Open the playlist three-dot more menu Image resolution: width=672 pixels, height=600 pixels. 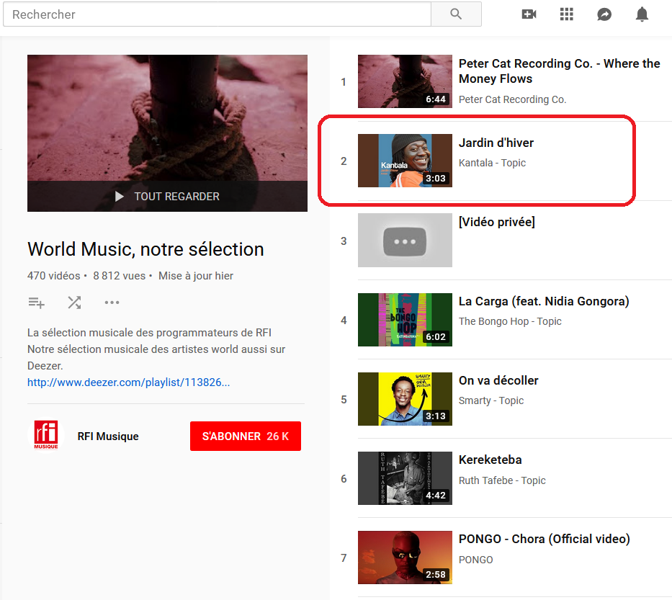tap(112, 303)
